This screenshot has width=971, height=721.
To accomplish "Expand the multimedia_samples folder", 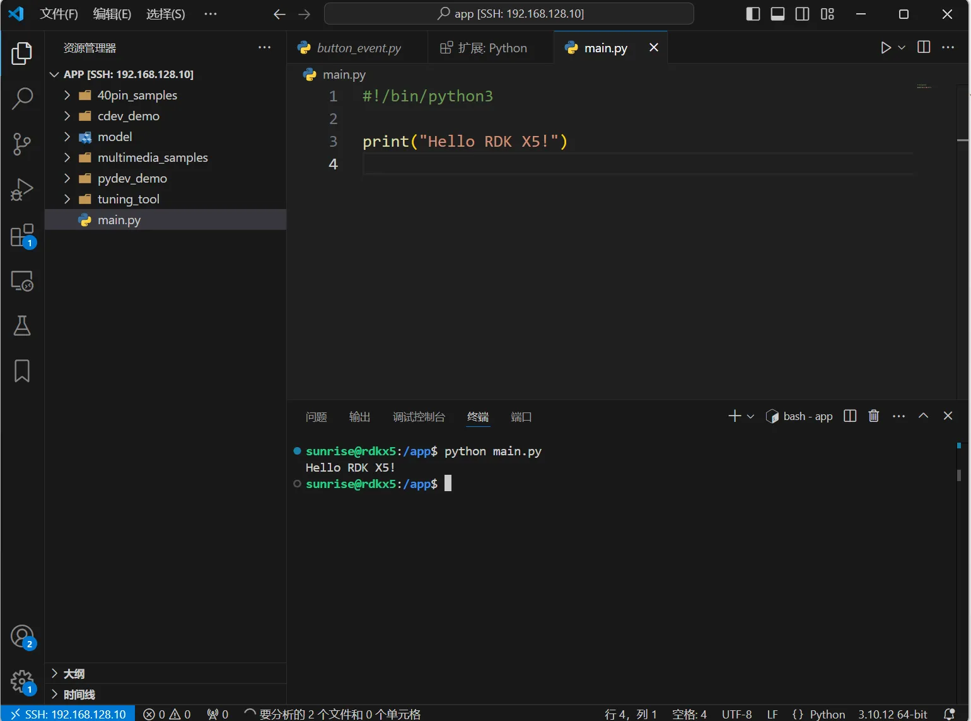I will coord(67,157).
